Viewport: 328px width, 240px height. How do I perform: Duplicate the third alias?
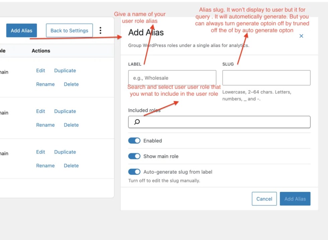(x=65, y=152)
